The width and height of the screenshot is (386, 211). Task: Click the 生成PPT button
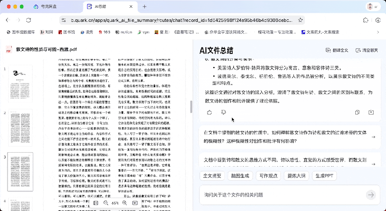pyautogui.click(x=324, y=176)
